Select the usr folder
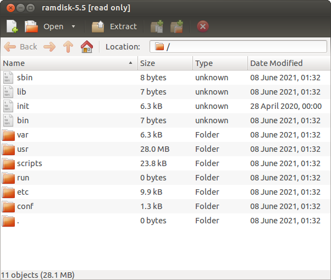The width and height of the screenshot is (331, 280). (x=23, y=149)
